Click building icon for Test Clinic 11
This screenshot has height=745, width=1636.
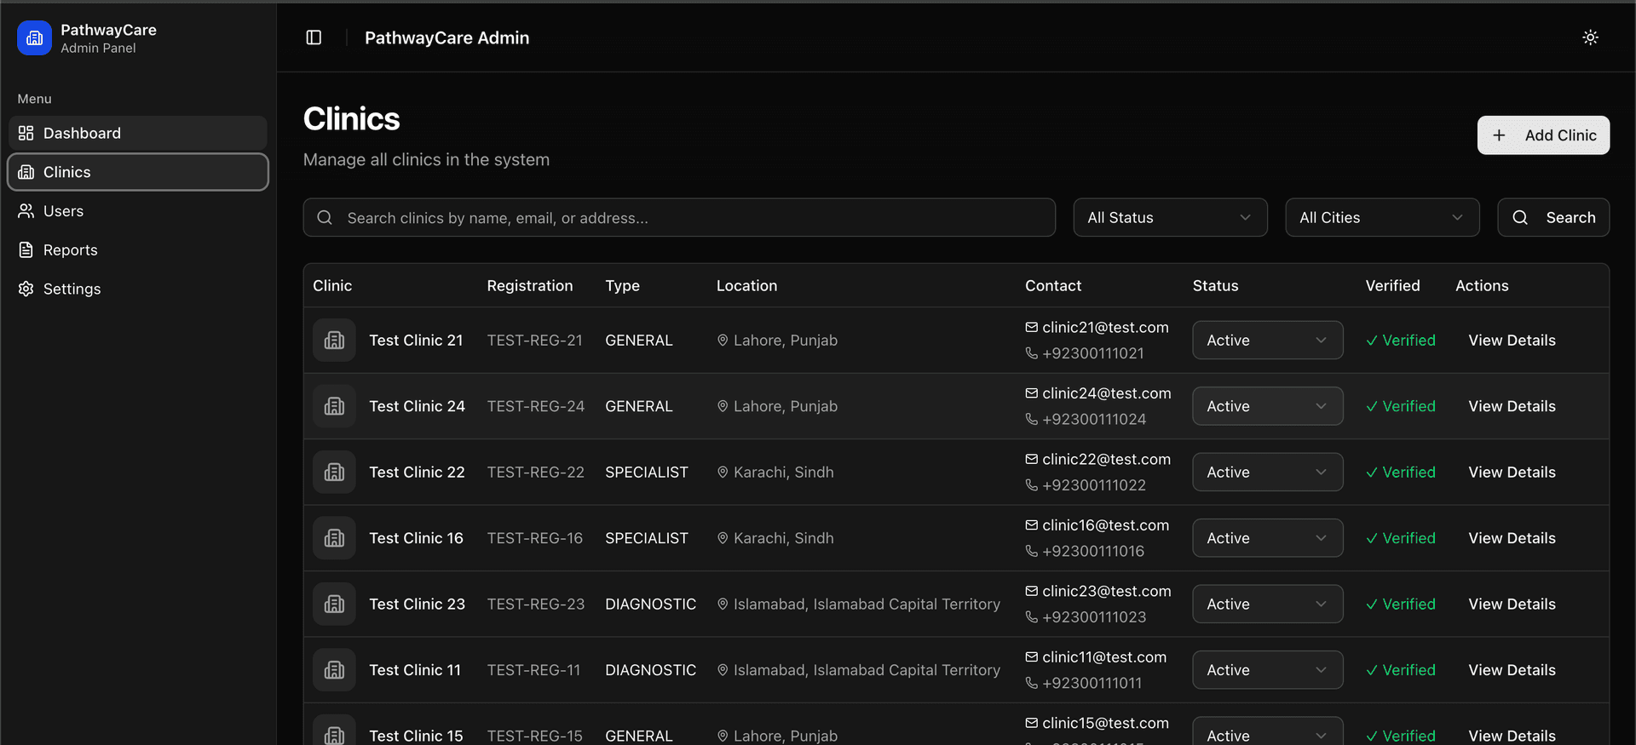[334, 670]
